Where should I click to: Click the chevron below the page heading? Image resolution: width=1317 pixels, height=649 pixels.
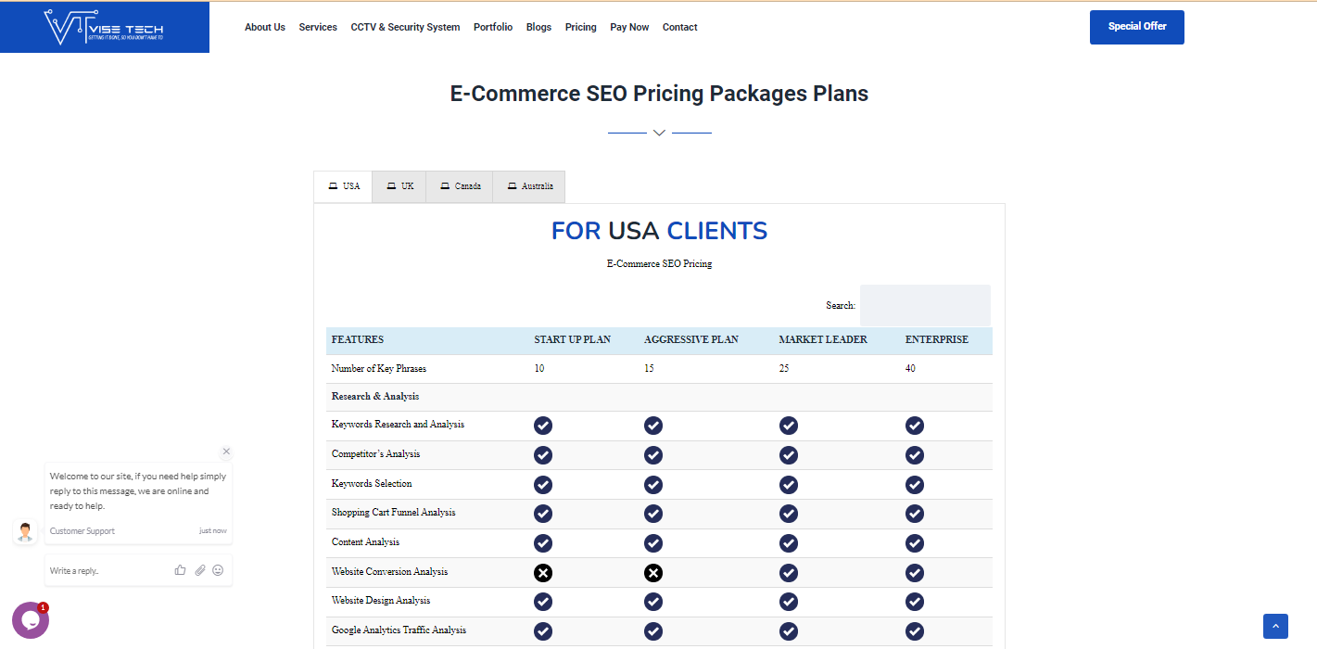(659, 133)
